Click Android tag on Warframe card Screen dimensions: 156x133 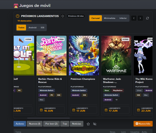coord(108,100)
